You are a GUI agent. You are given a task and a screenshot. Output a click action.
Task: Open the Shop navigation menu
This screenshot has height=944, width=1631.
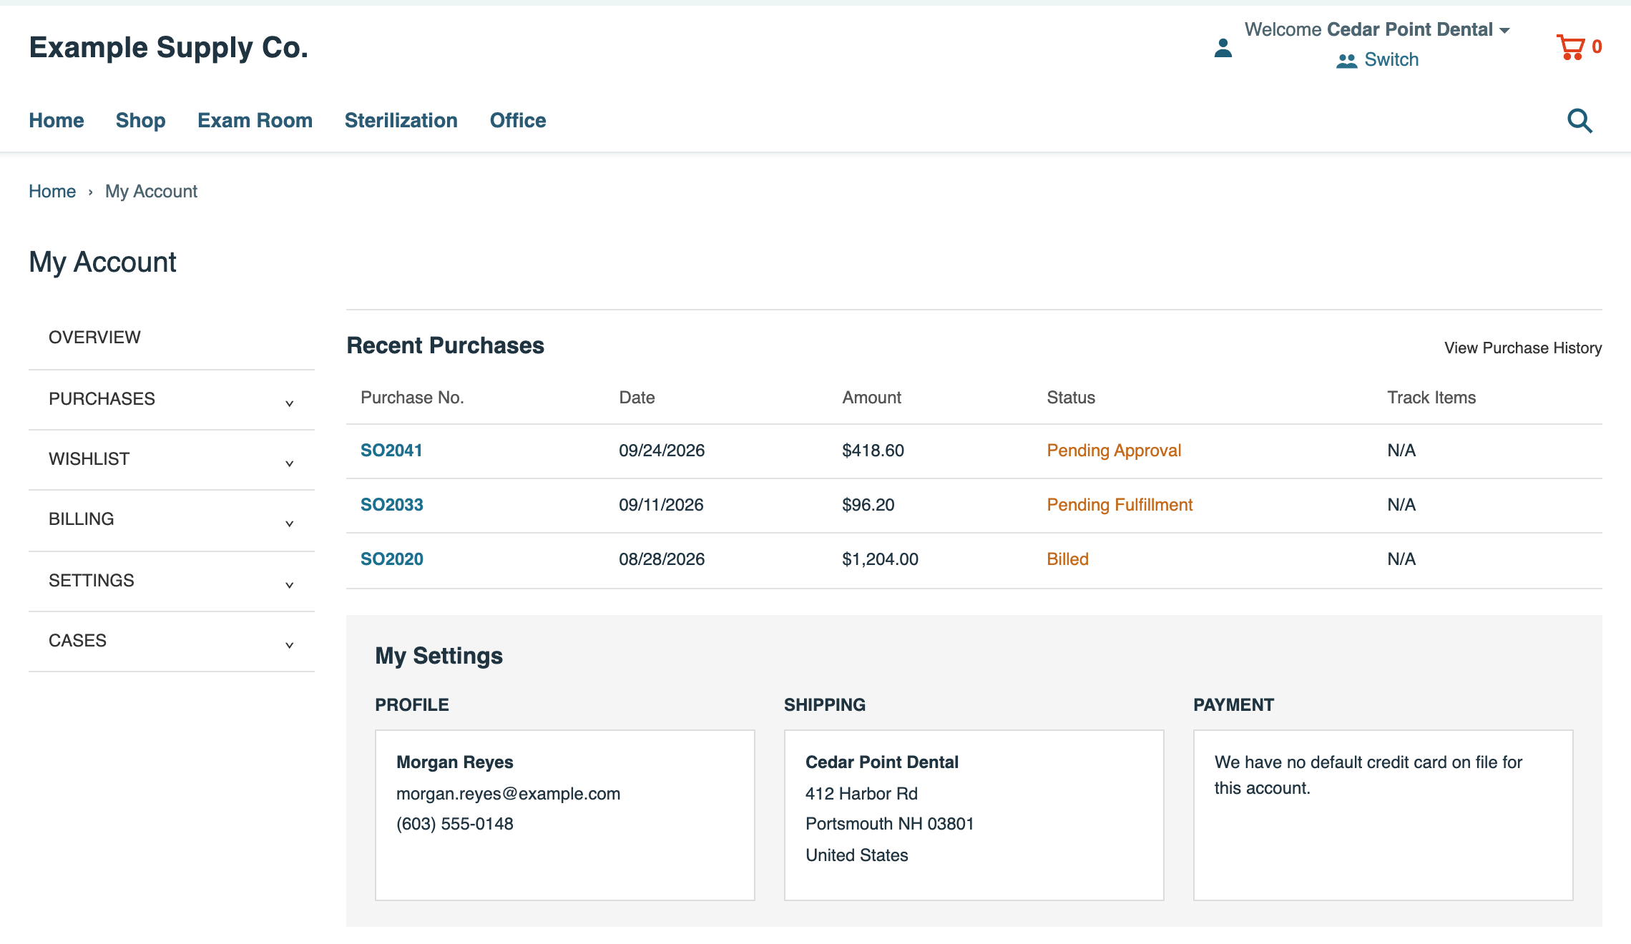(x=141, y=120)
